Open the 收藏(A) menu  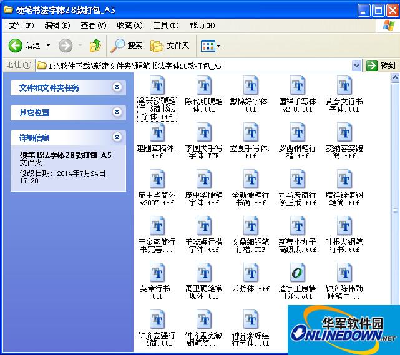(130, 26)
